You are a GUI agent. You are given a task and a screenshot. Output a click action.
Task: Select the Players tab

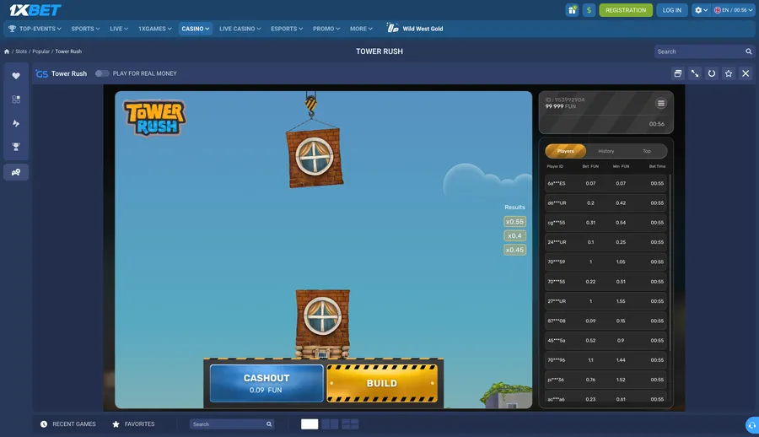(565, 151)
